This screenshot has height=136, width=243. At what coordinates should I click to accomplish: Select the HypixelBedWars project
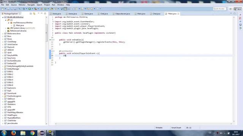[x=14, y=118]
